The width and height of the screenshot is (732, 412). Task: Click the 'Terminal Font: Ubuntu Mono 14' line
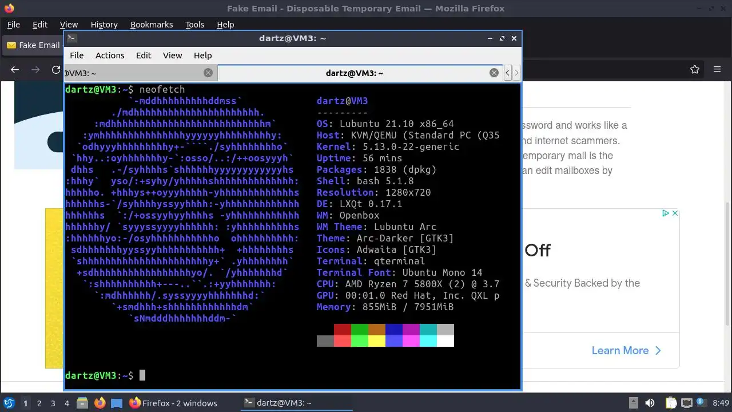[399, 272]
